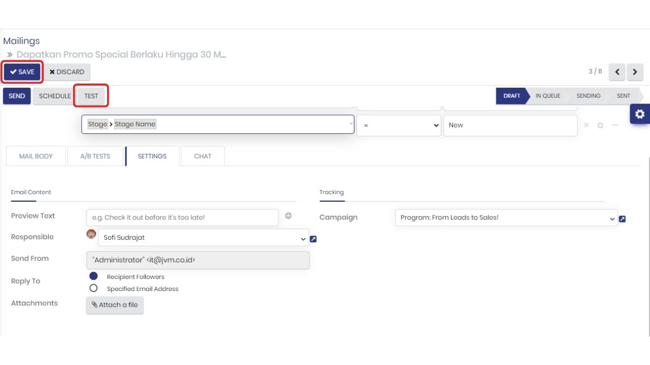Click the Preview Text input field
This screenshot has width=650, height=365.
pos(182,217)
